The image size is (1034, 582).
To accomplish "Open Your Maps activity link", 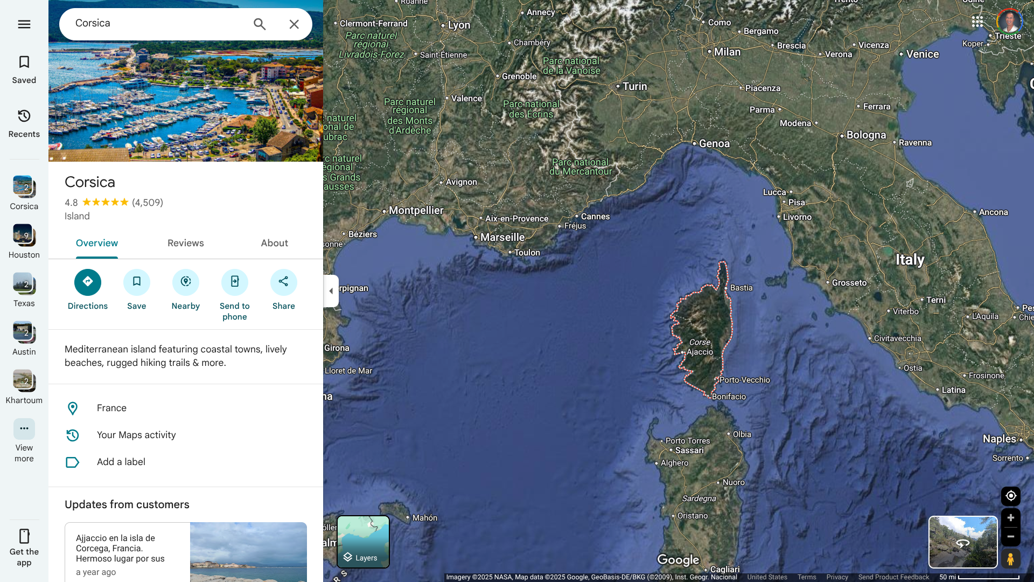I will 136,435.
